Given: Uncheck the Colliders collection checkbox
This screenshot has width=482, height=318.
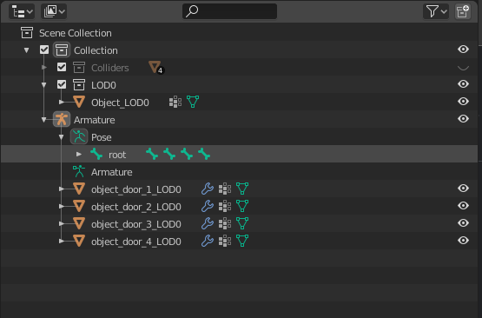Looking at the screenshot, I should click(62, 67).
